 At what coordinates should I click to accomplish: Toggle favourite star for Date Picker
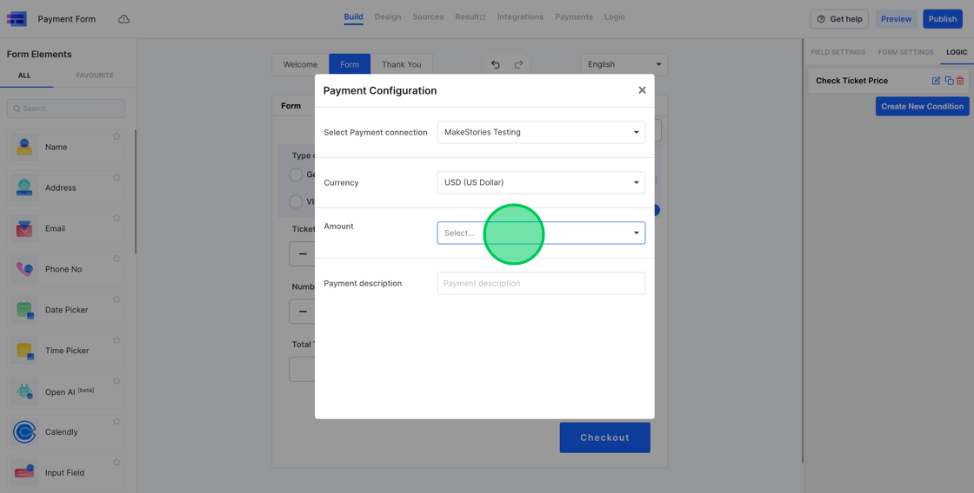(x=117, y=299)
